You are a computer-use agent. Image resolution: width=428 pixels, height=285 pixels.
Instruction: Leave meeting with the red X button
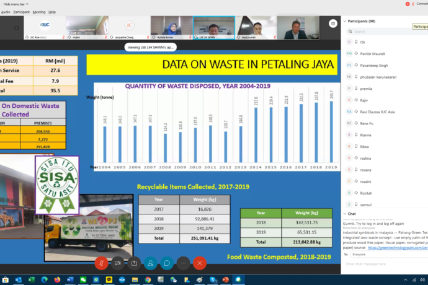point(200,263)
